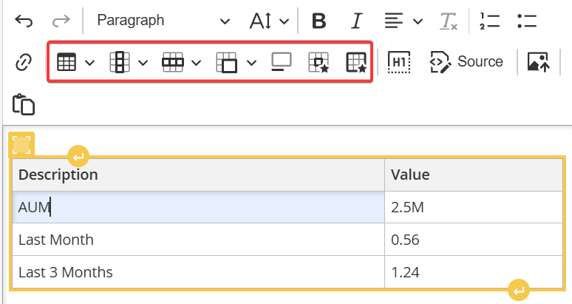Open the Insert table dropdown
Screen dimensions: 572x304
pos(75,63)
